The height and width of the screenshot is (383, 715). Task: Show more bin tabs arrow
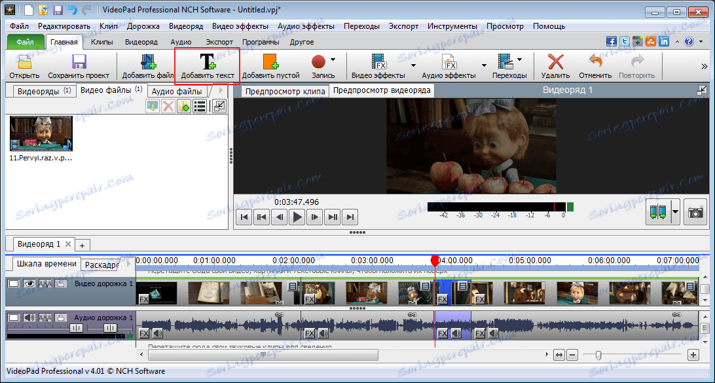(222, 90)
